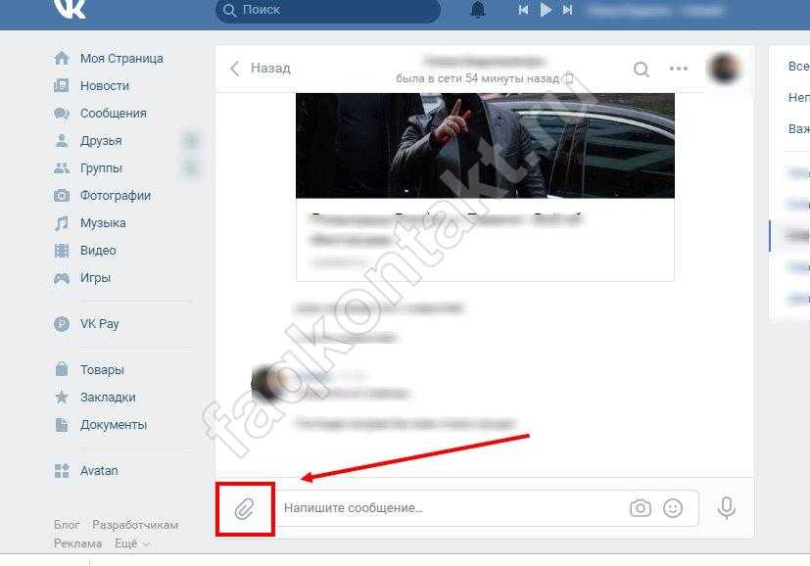
Task: Click the sender's avatar in chat
Action: click(x=267, y=383)
